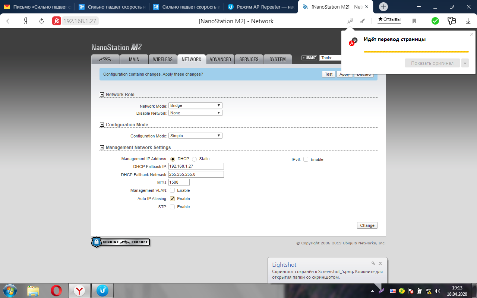This screenshot has width=477, height=298.
Task: Open the Windows Start menu
Action: click(10, 291)
